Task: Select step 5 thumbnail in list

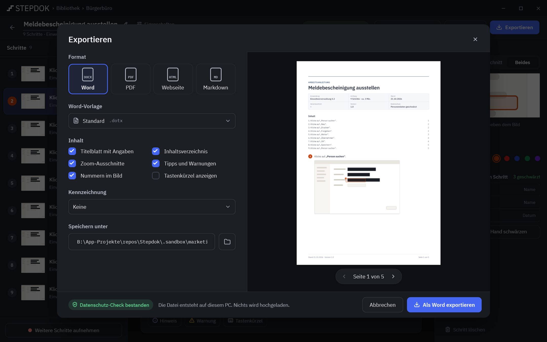Action: tap(33, 183)
